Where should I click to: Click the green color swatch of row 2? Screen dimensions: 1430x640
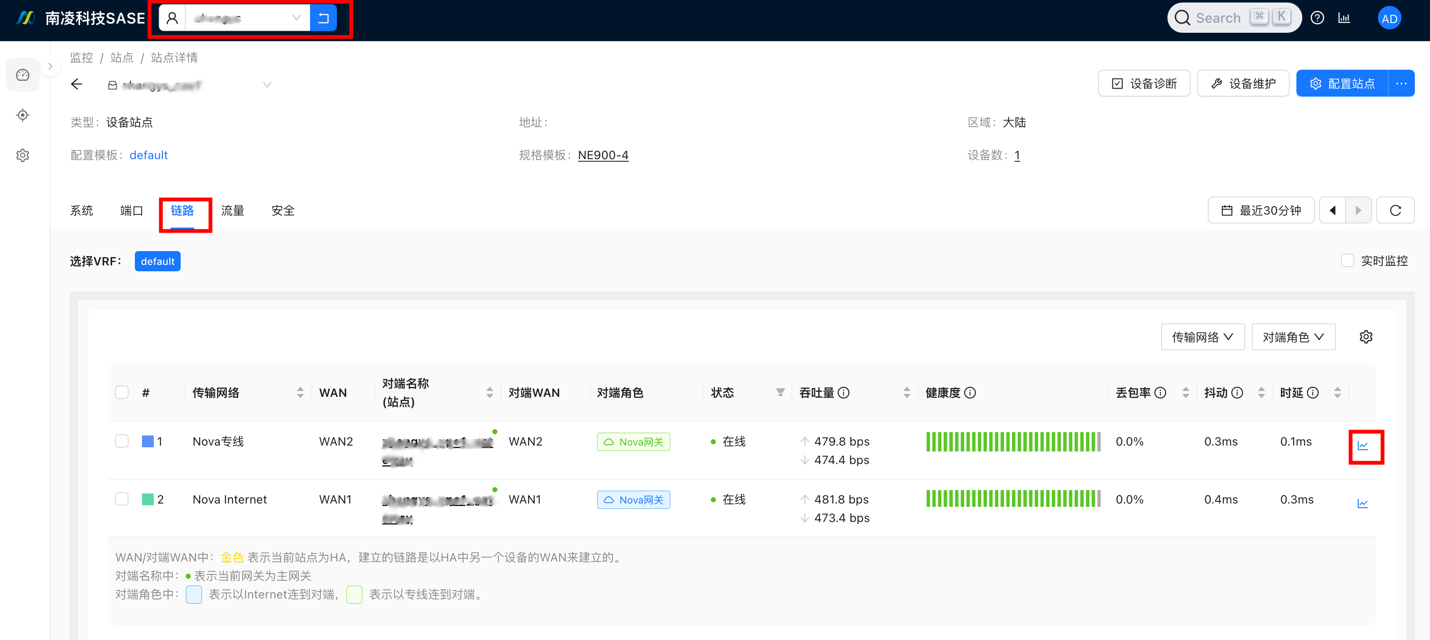(x=148, y=499)
